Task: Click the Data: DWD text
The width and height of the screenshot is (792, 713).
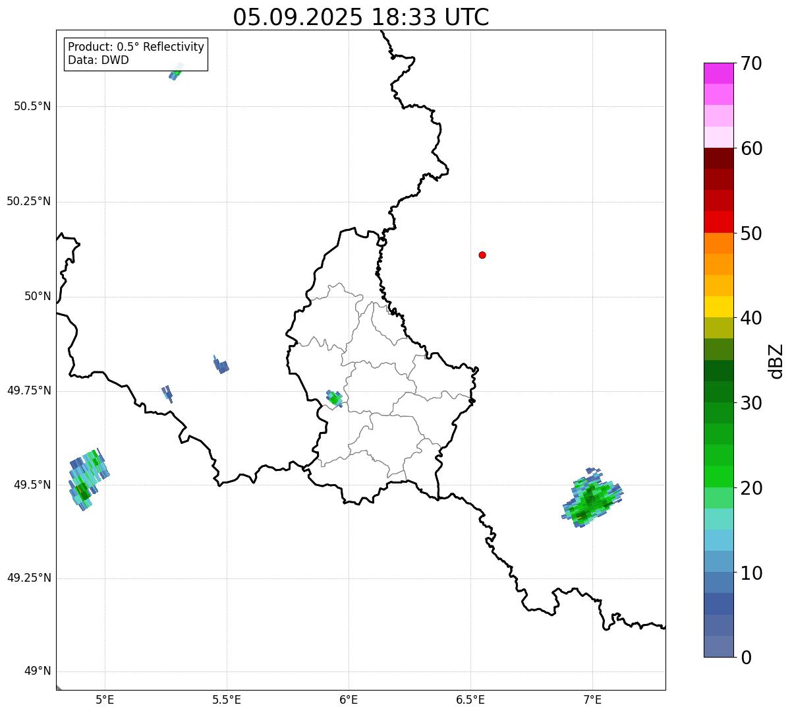Action: [98, 60]
